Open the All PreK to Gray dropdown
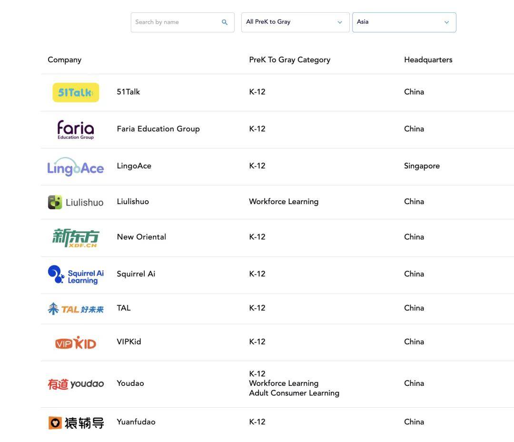514x442 pixels. pyautogui.click(x=295, y=22)
